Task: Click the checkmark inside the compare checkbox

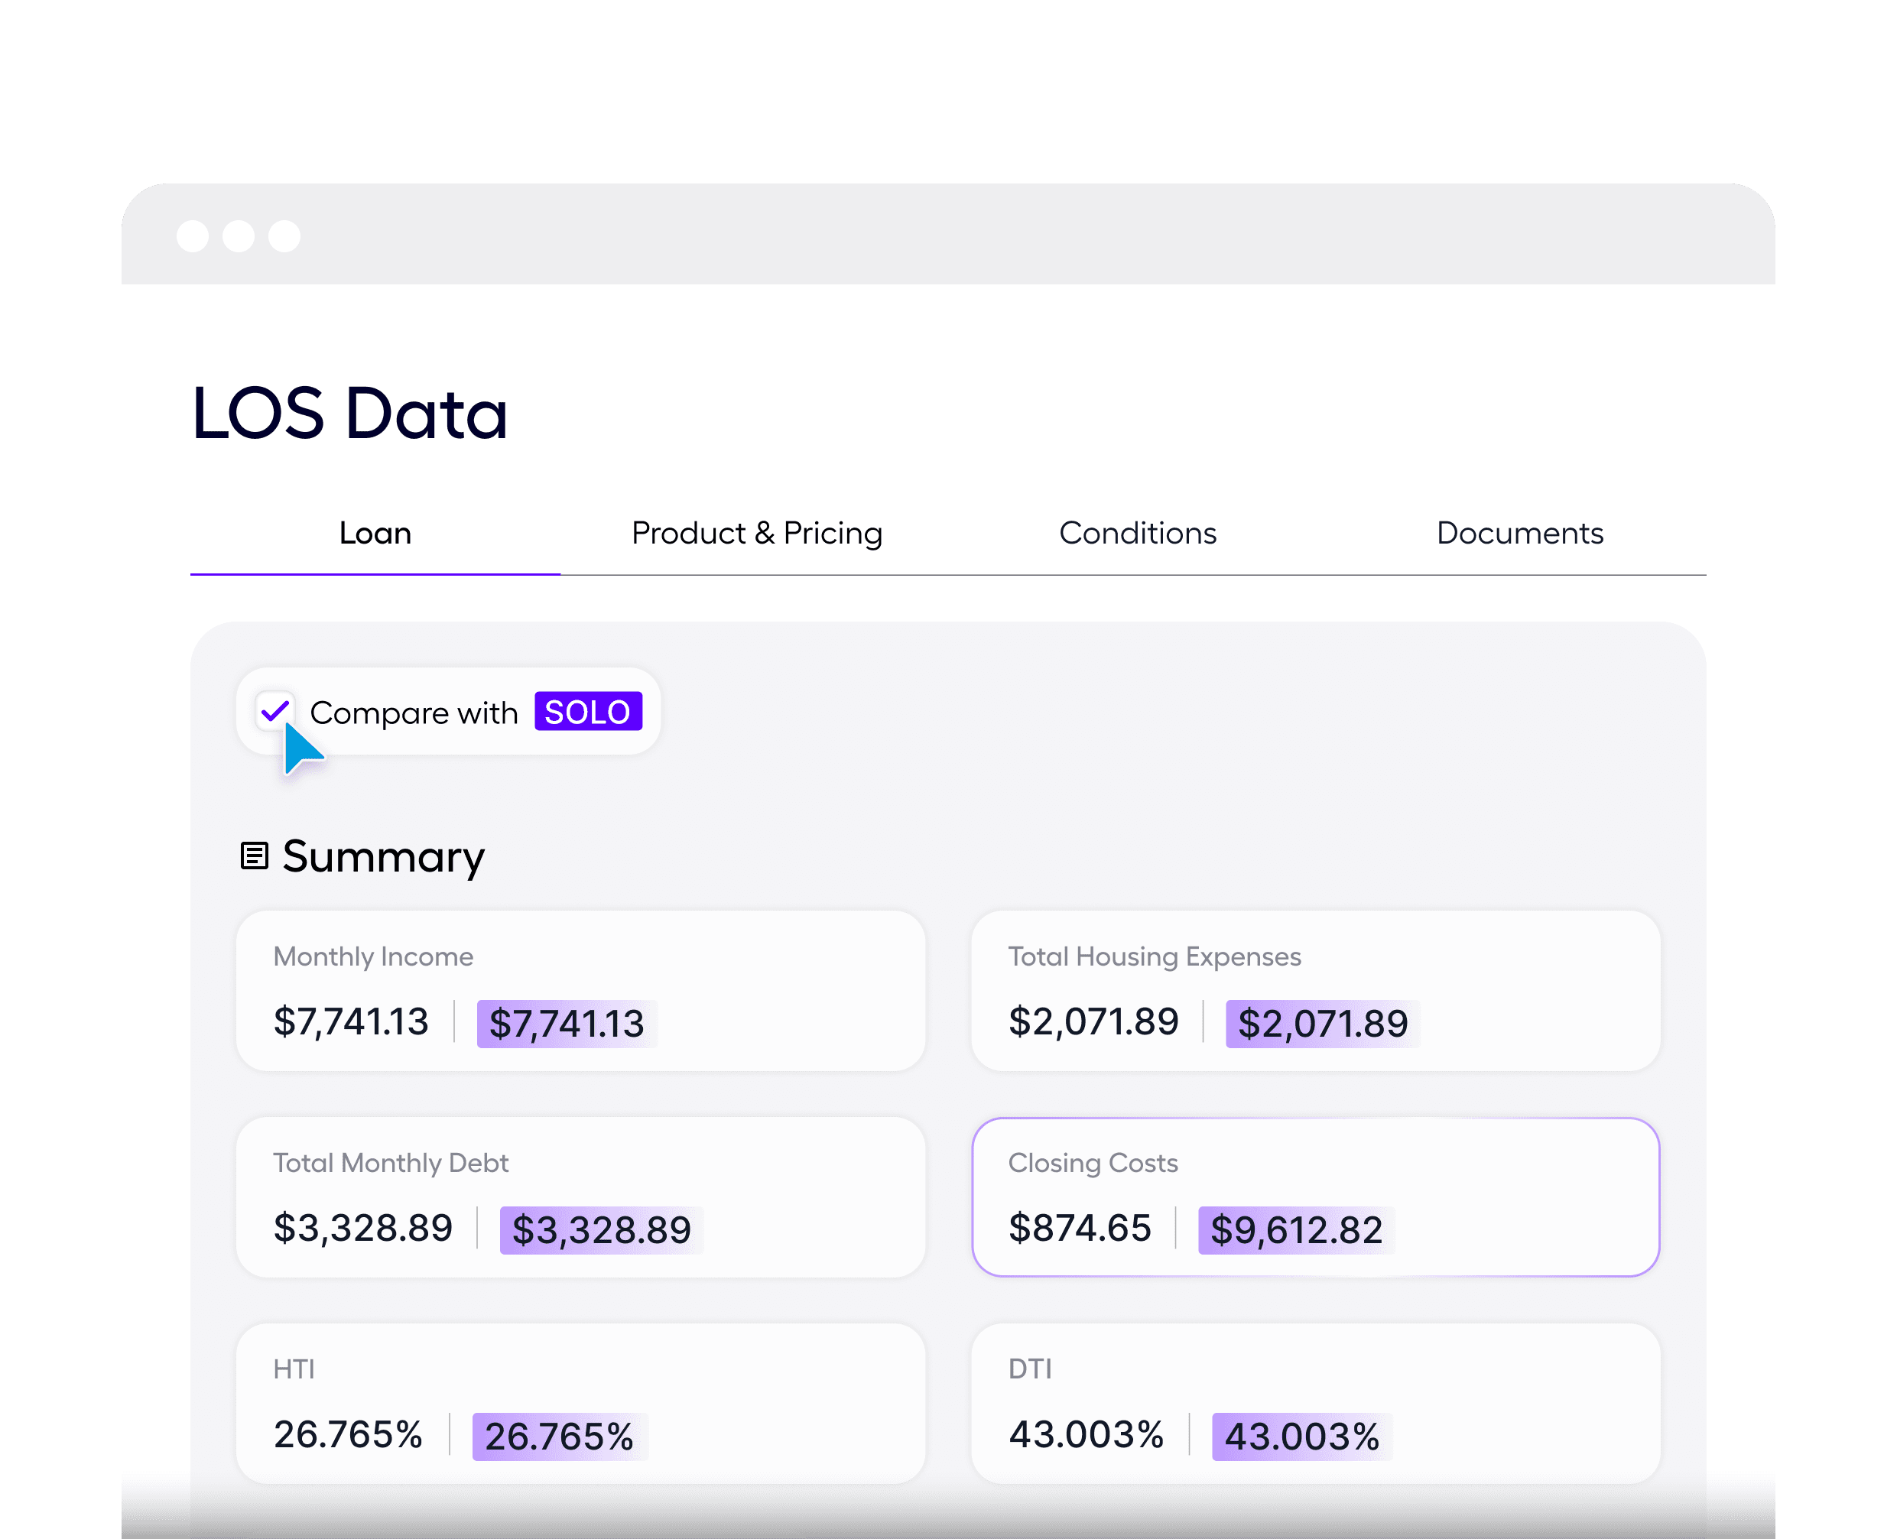Action: pyautogui.click(x=276, y=710)
